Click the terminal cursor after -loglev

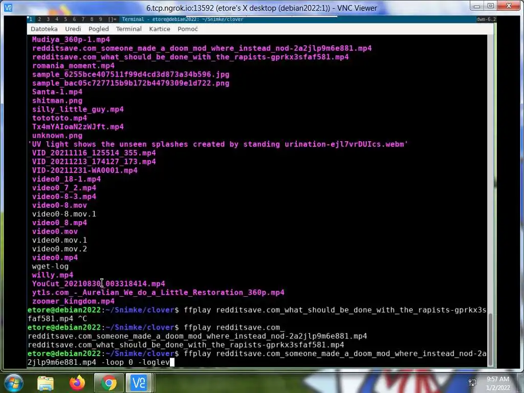coord(172,362)
